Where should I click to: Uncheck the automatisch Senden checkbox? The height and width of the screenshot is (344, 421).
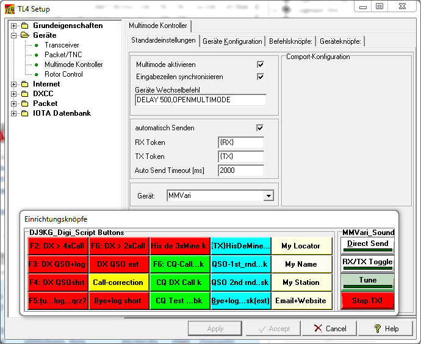260,128
